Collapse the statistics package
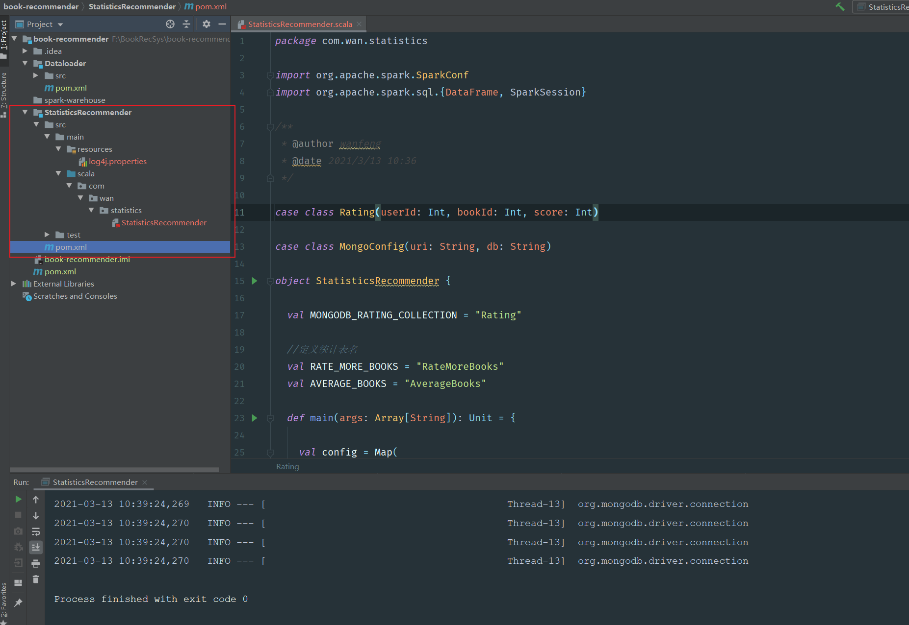This screenshot has width=909, height=625. [x=91, y=210]
